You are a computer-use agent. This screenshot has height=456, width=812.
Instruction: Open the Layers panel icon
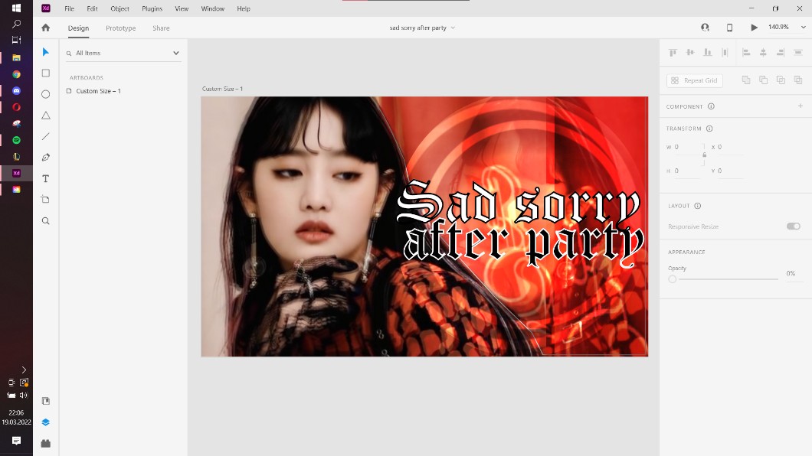pos(46,422)
